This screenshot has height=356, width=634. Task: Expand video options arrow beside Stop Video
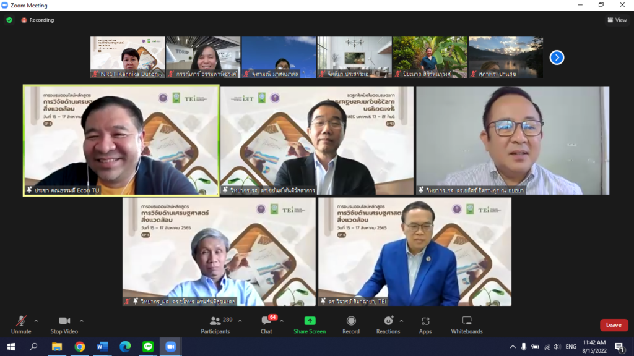click(x=82, y=321)
